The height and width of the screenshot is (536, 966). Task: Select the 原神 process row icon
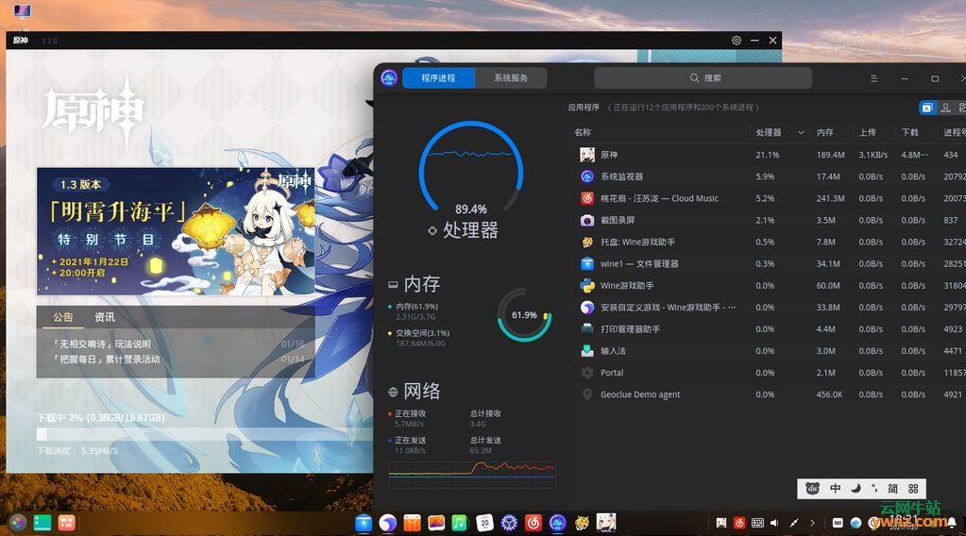(587, 155)
